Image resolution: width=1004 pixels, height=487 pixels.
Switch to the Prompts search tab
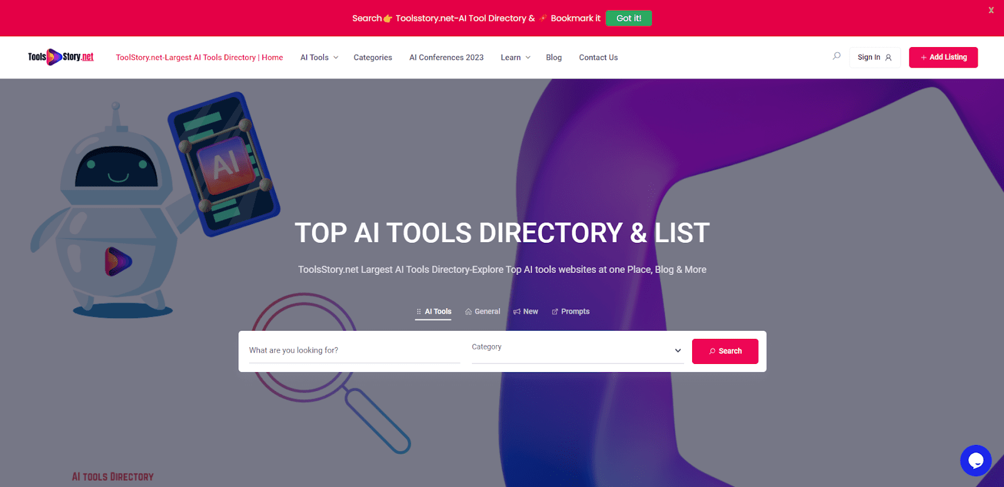570,312
